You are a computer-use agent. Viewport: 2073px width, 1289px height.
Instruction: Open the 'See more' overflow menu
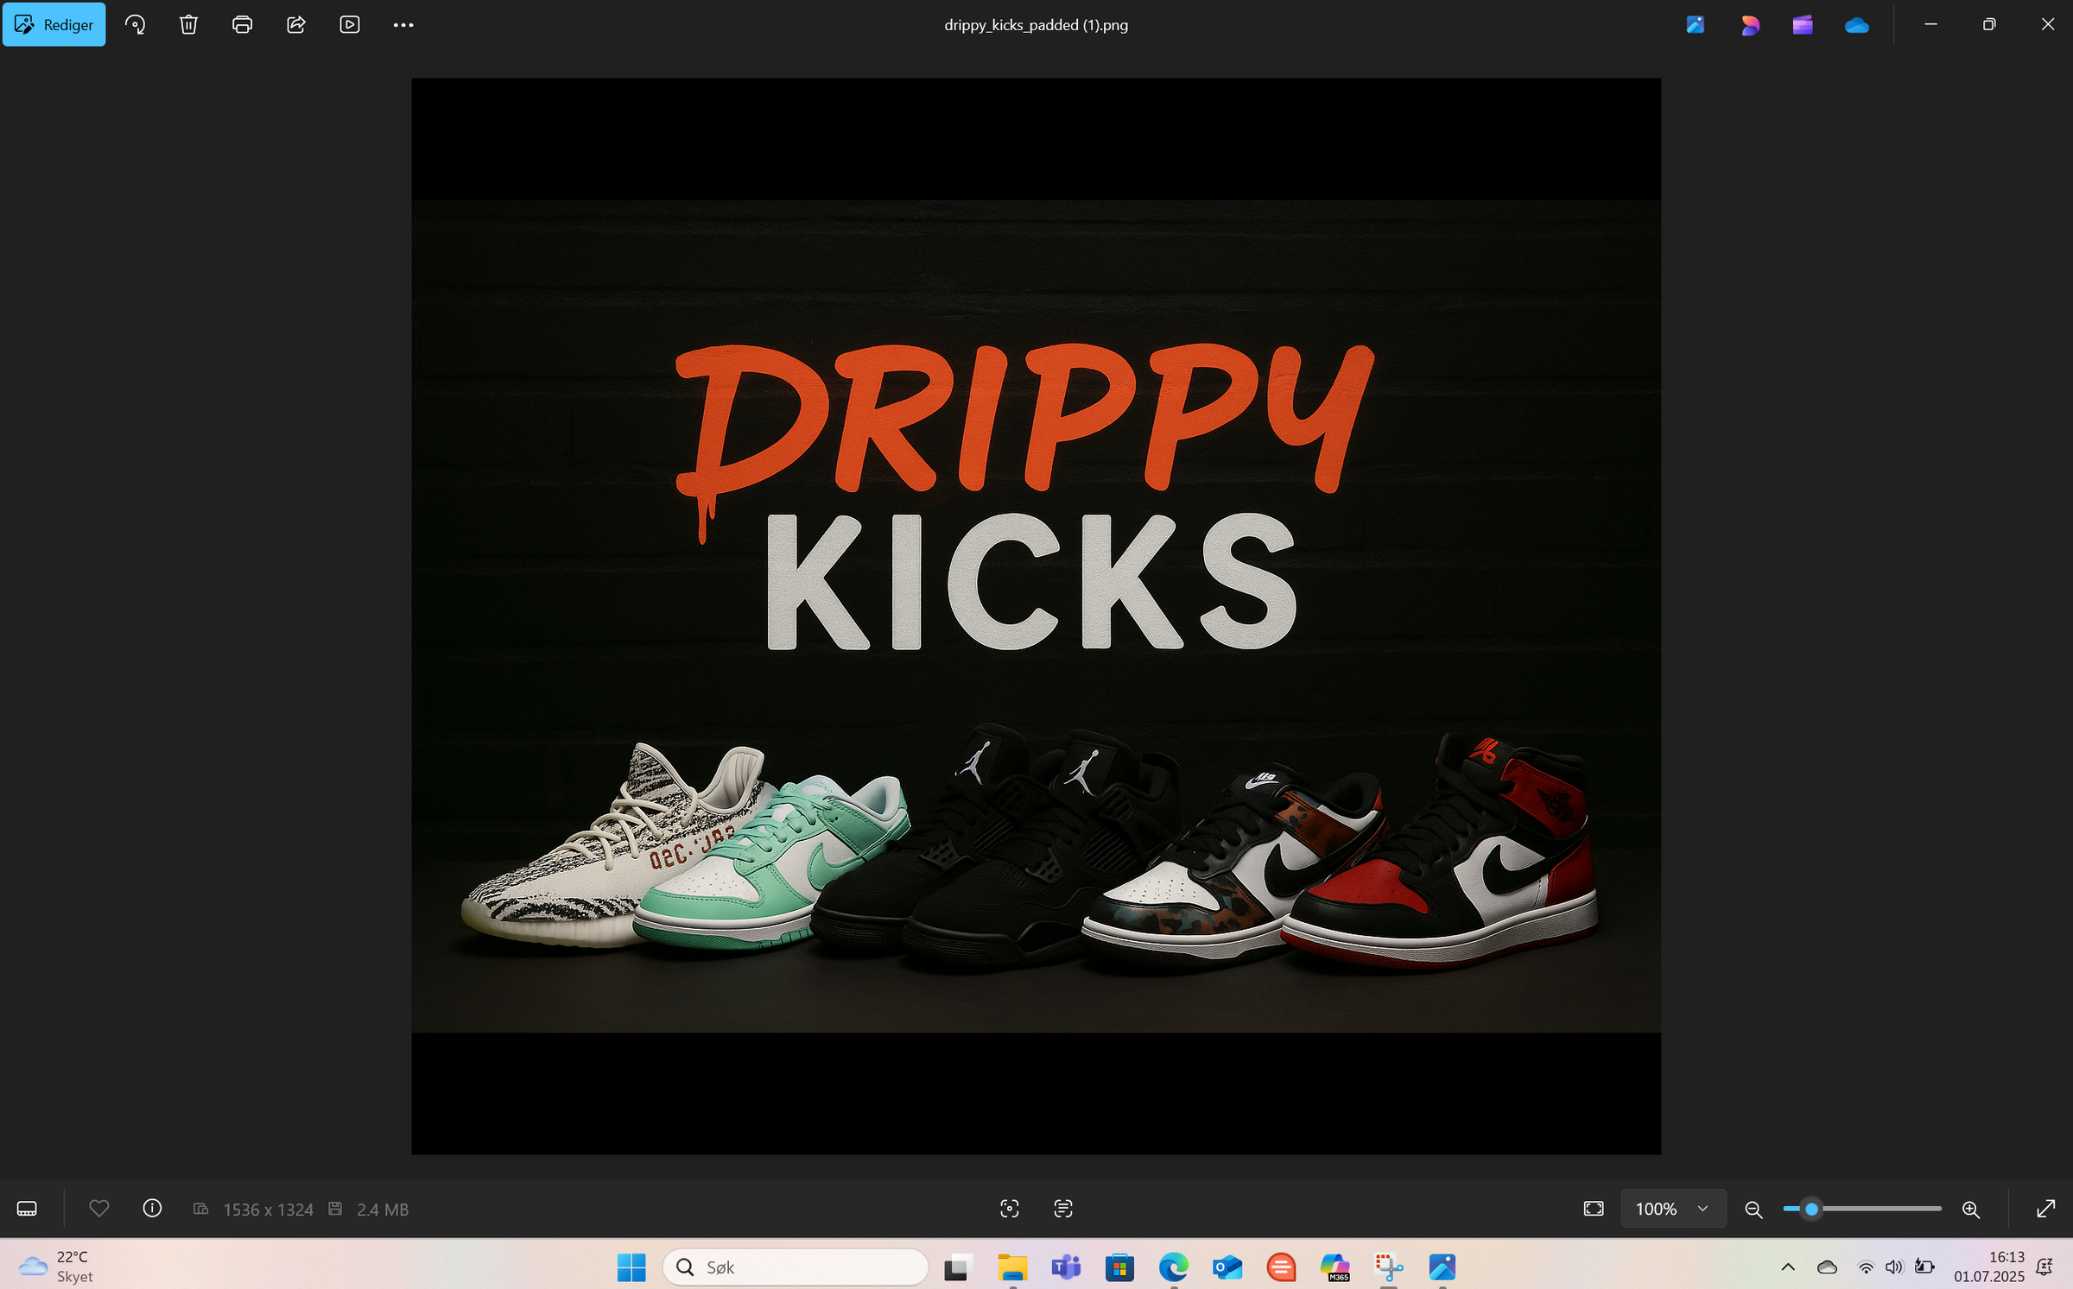click(403, 24)
